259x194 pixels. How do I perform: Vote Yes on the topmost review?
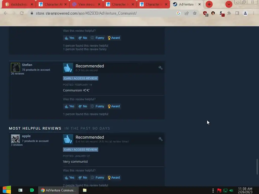pyautogui.click(x=69, y=38)
